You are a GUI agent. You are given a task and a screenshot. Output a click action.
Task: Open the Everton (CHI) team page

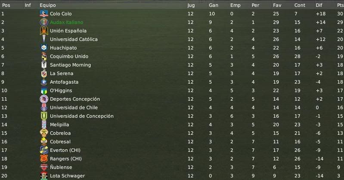coord(65,150)
